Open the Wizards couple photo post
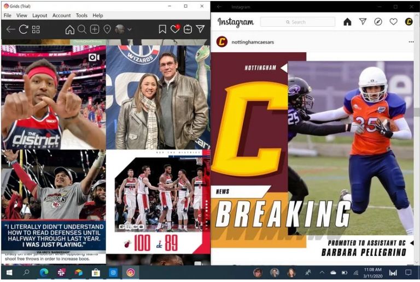This screenshot has width=420, height=282. point(158,97)
